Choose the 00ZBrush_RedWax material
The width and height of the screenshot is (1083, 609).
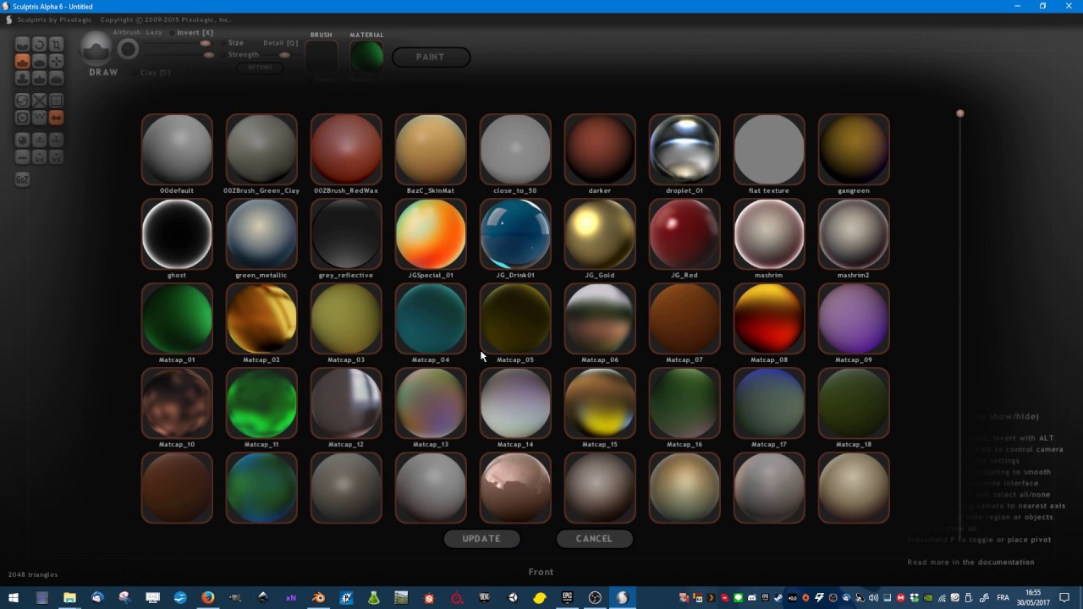coord(346,150)
